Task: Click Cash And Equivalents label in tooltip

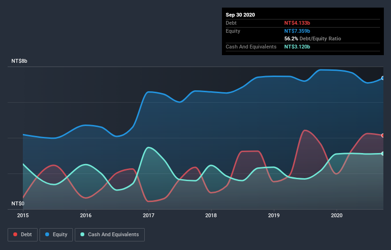Action: pos(251,47)
